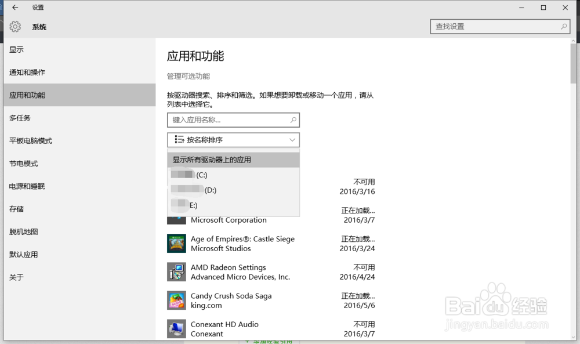Viewport: 580px width, 344px height.
Task: Open the 按名称排序 sort dropdown
Action: (x=233, y=140)
